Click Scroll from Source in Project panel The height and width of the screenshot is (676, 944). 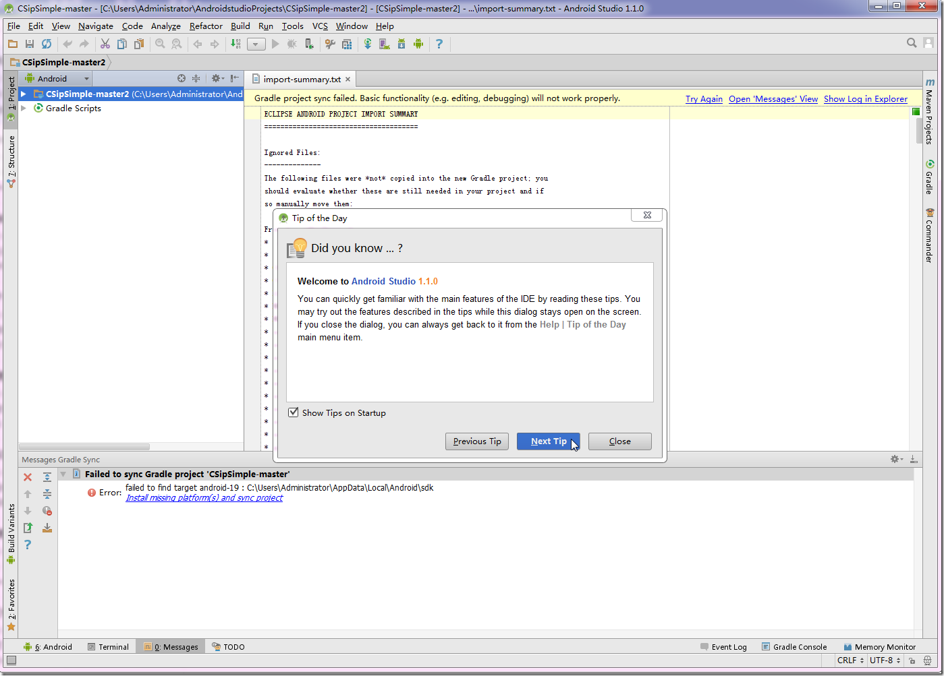point(182,78)
